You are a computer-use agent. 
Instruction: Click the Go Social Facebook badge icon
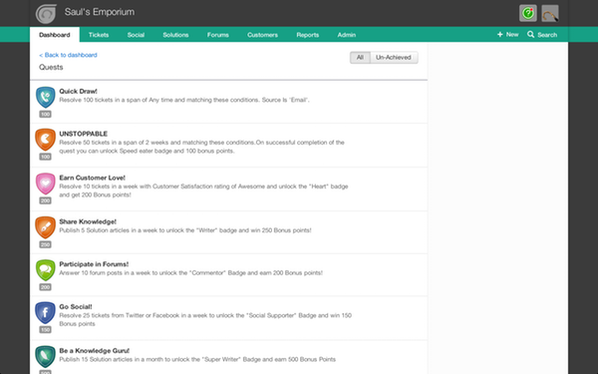point(46,312)
